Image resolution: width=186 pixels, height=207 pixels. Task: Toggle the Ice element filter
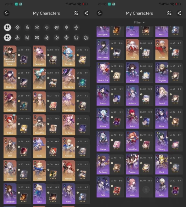click(x=37, y=27)
